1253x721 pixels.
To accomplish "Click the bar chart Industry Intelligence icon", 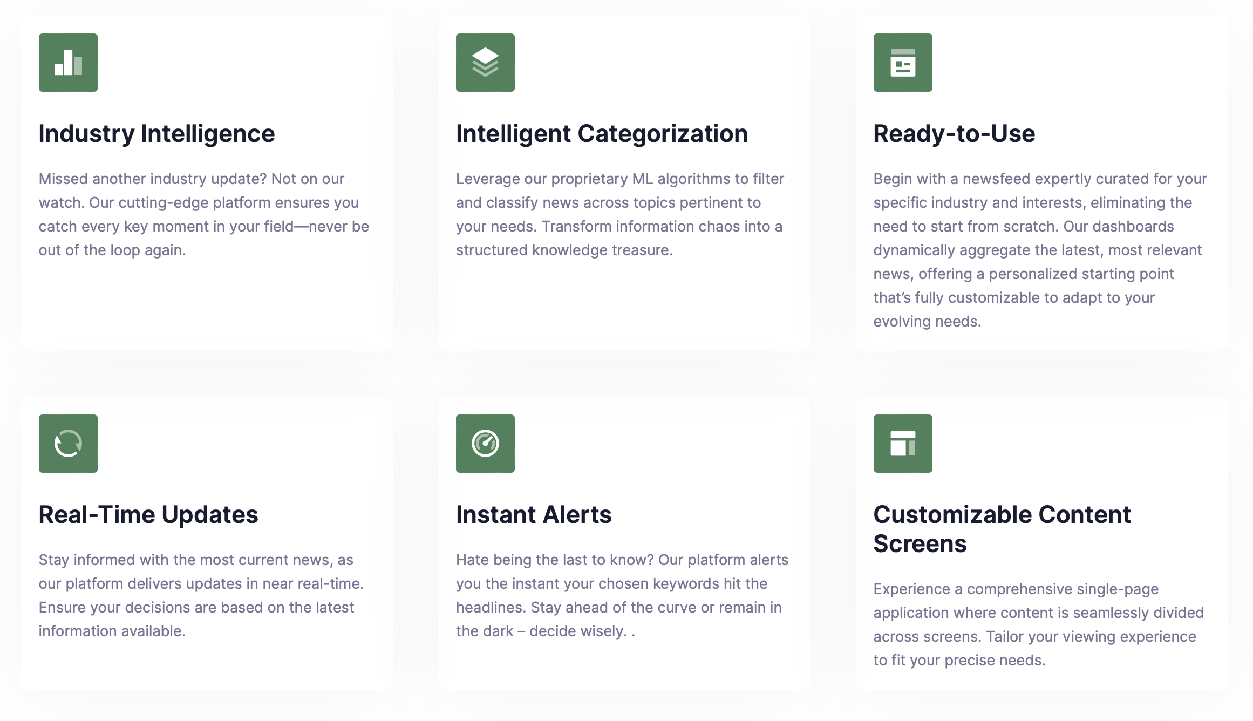I will tap(68, 63).
